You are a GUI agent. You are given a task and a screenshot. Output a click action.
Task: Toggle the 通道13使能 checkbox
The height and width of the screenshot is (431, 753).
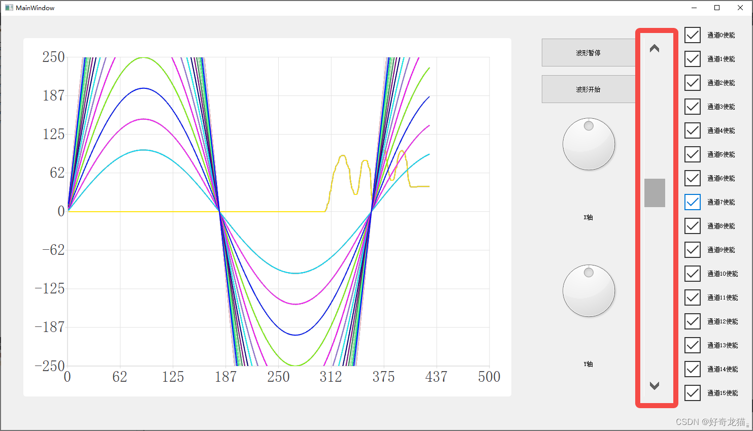click(693, 345)
